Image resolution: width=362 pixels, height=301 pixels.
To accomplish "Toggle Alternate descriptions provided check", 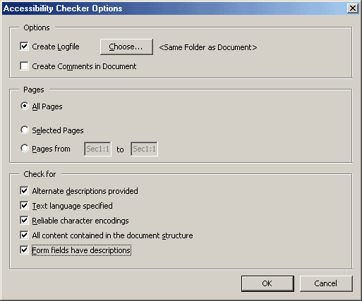I will 24,191.
